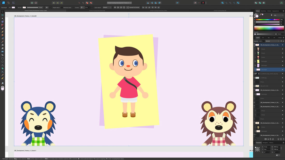Viewport: 285px width, 160px height.
Task: Open the Styles tab
Action: [280, 37]
